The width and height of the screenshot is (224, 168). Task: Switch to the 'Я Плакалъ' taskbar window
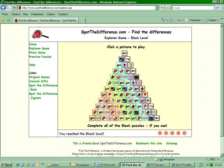pos(158,165)
